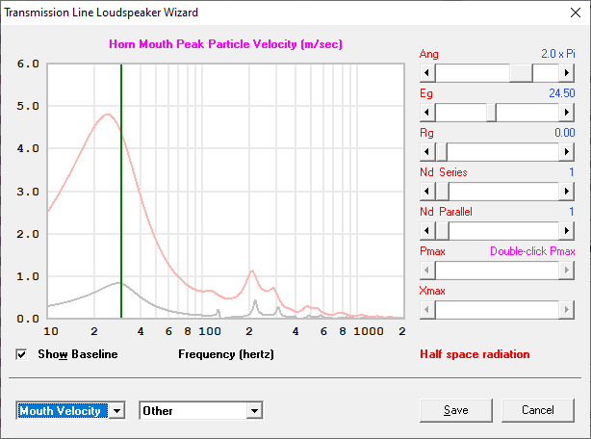
Task: Close the Transmission Line Loudspeaker Wizard window
Action: click(x=576, y=13)
